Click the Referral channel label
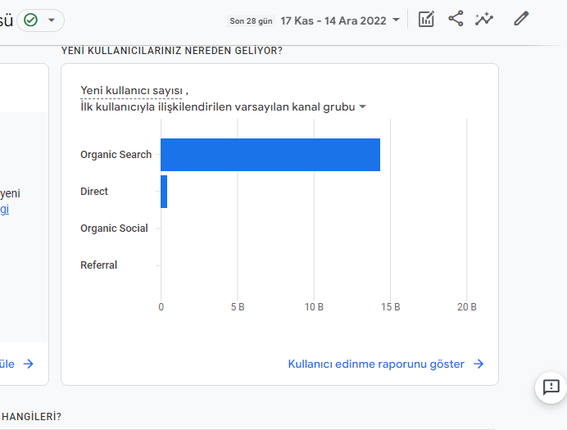 [98, 265]
